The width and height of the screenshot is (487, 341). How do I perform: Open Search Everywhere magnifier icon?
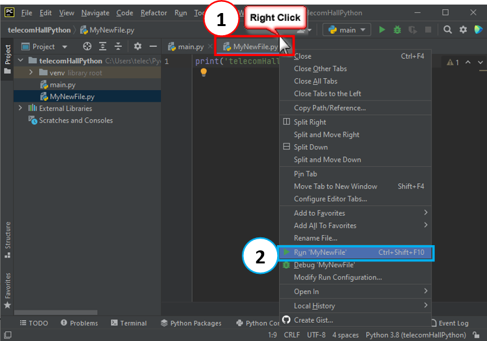click(447, 30)
